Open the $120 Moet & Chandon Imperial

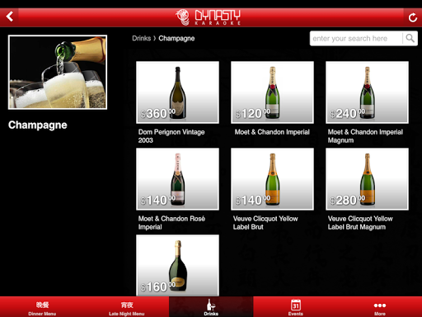tap(272, 92)
